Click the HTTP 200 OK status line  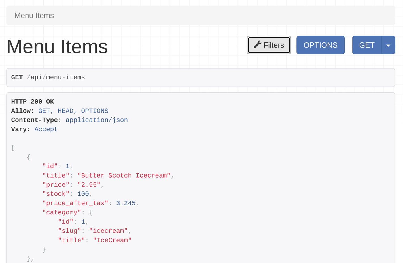(x=33, y=102)
